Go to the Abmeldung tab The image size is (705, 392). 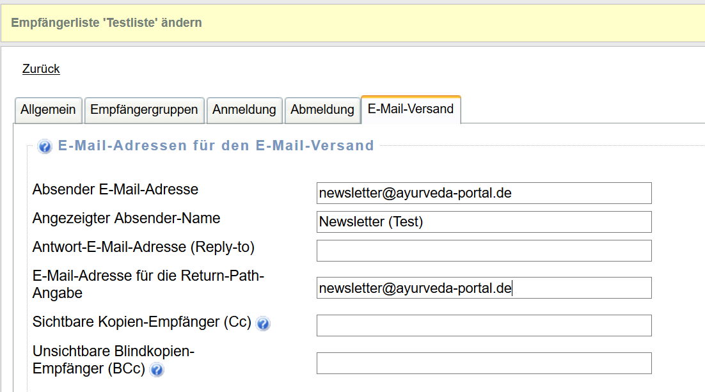point(322,110)
